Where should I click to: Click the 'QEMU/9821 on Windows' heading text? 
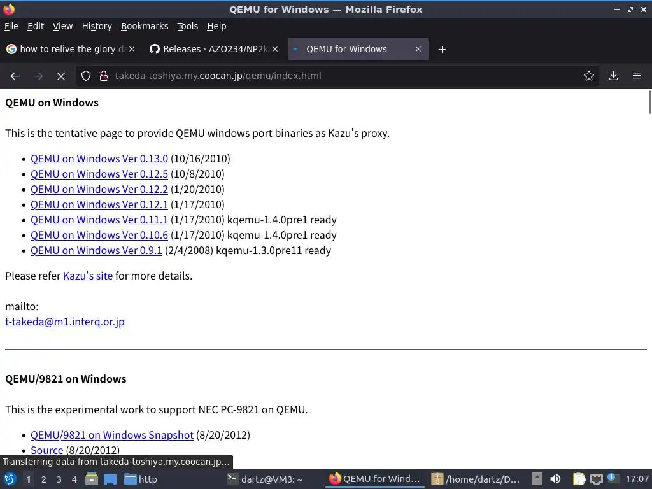[66, 379]
